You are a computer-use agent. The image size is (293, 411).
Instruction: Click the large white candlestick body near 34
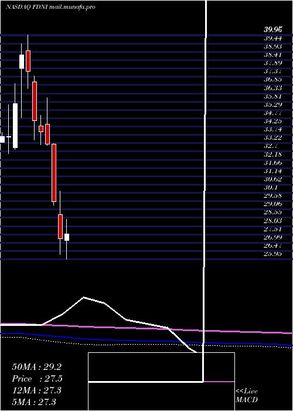15,126
